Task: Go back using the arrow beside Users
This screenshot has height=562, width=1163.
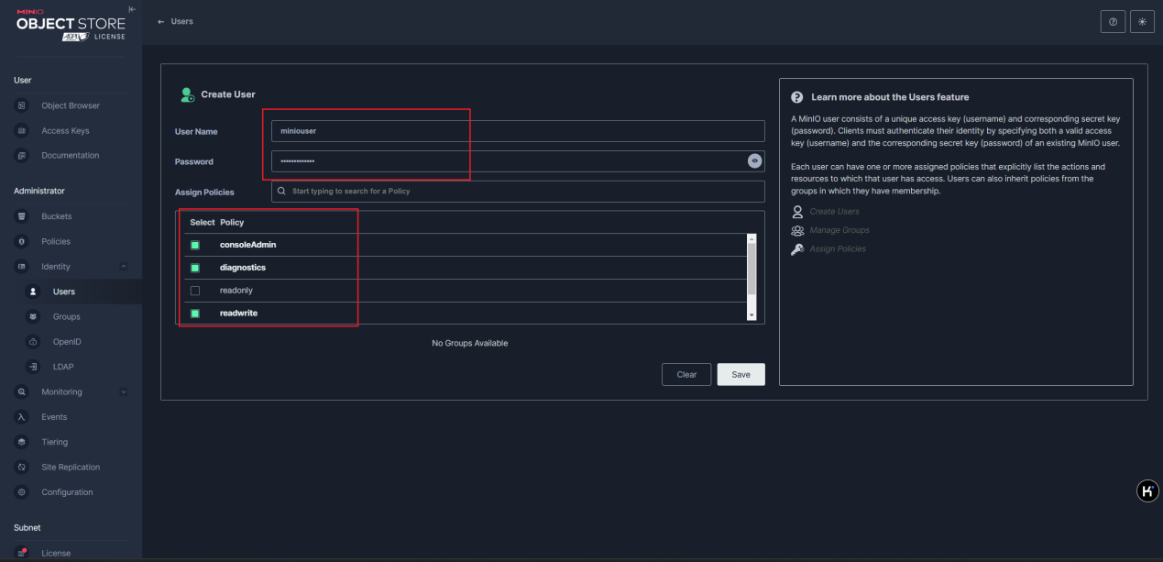Action: pos(161,21)
